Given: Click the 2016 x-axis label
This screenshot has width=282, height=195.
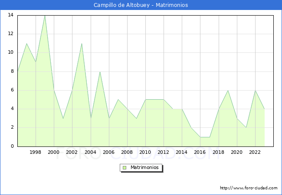Looking at the screenshot, I should (x=200, y=152).
